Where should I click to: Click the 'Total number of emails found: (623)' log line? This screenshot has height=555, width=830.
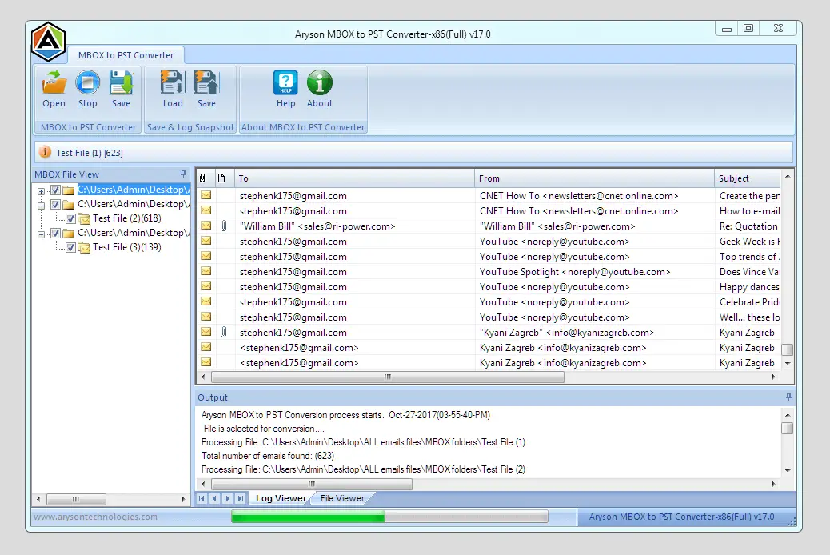[267, 456]
